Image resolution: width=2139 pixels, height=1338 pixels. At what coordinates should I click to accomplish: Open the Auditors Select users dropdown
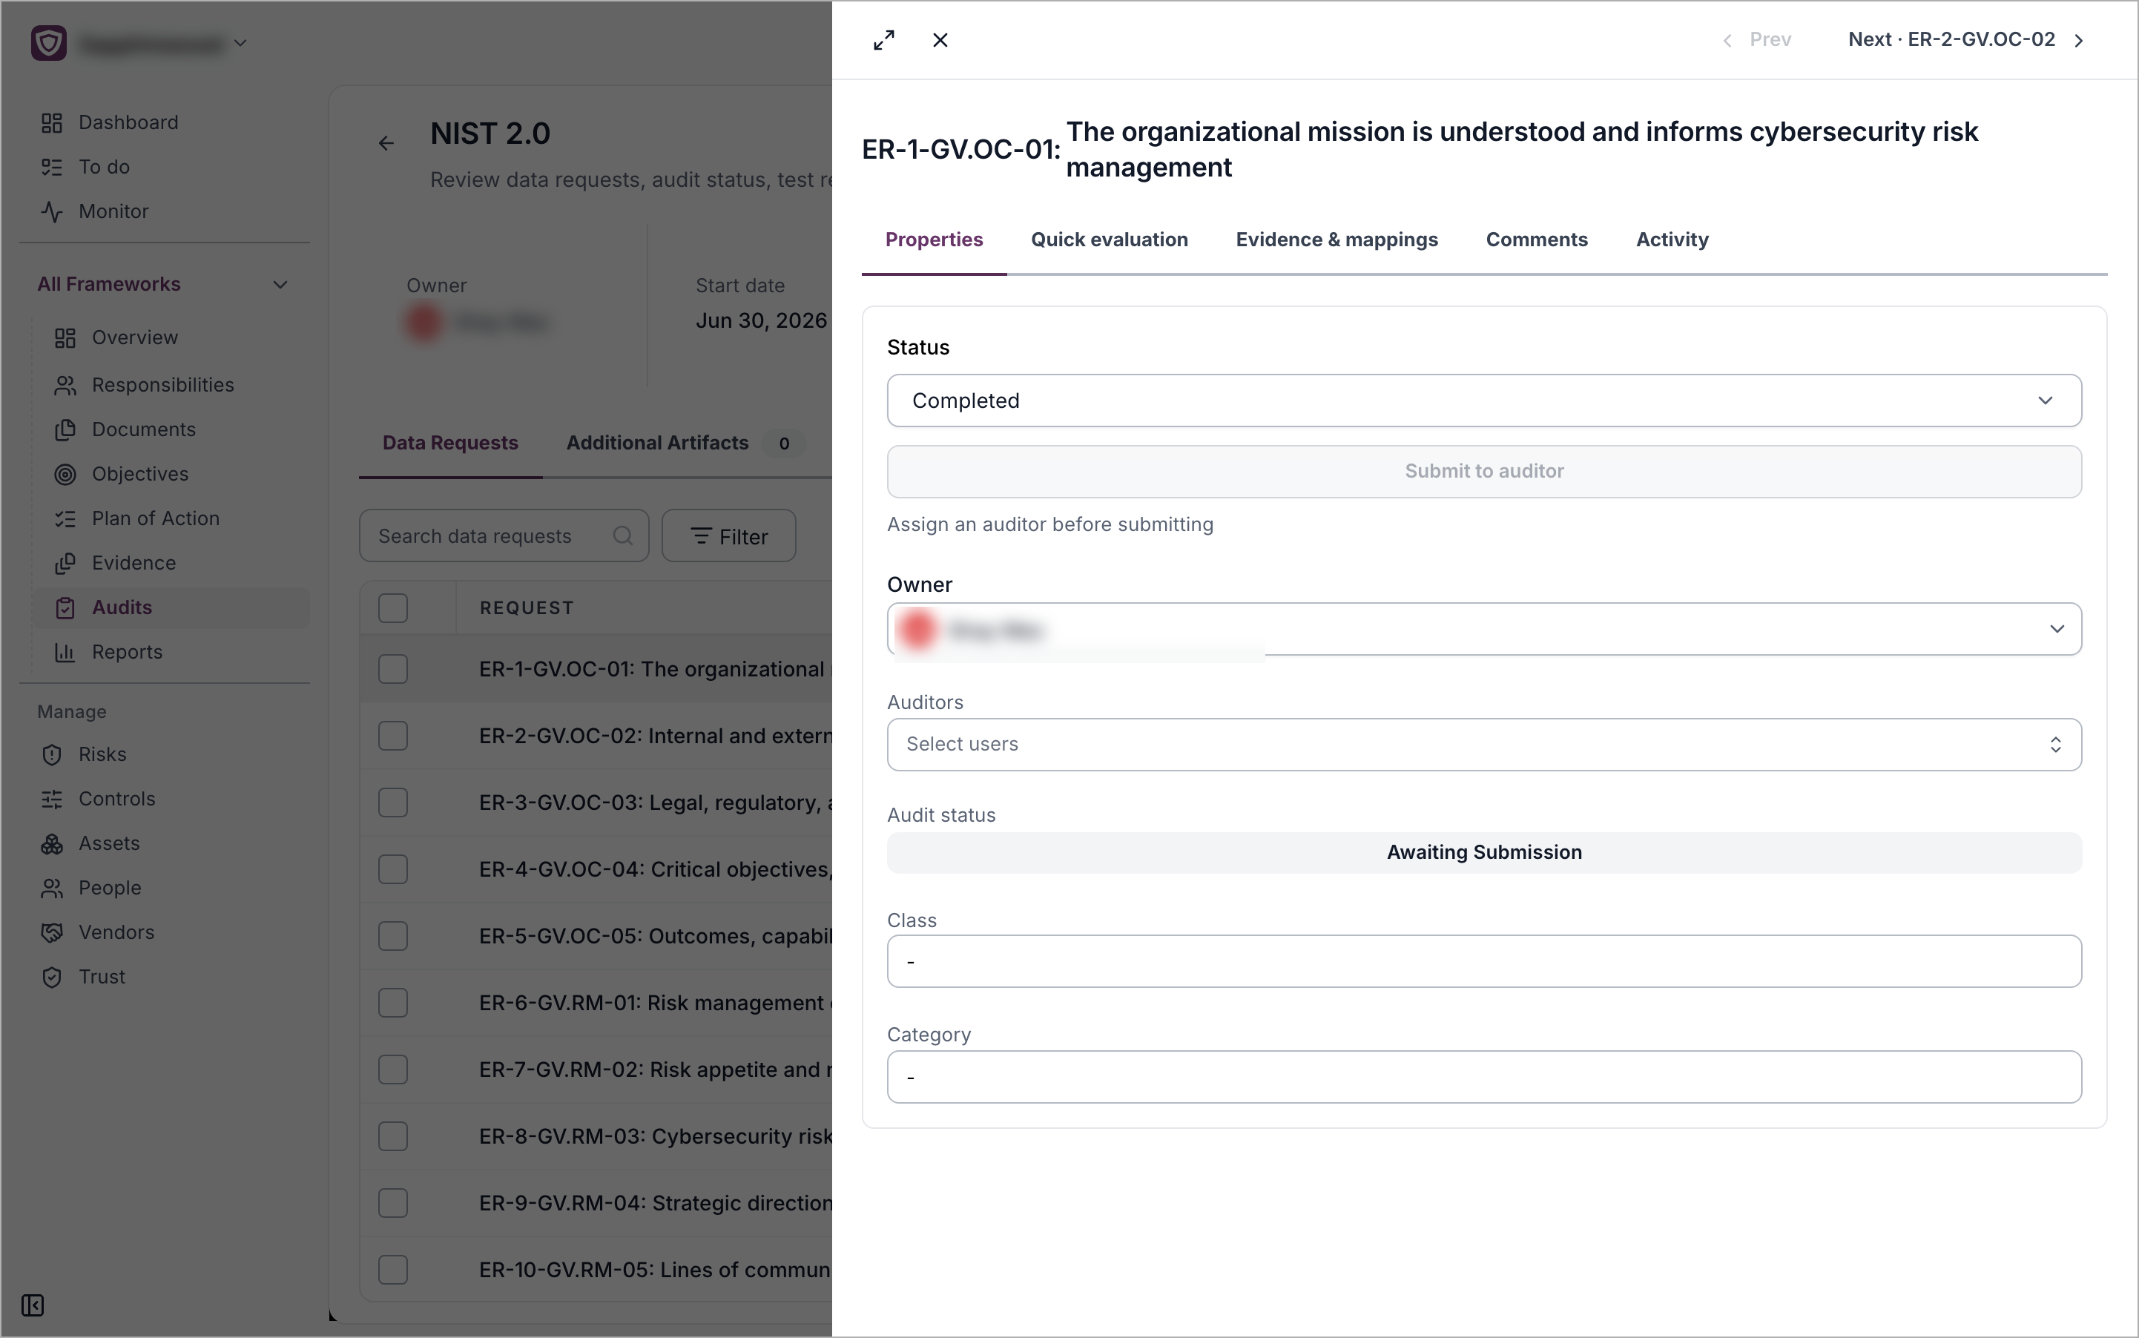tap(1484, 744)
